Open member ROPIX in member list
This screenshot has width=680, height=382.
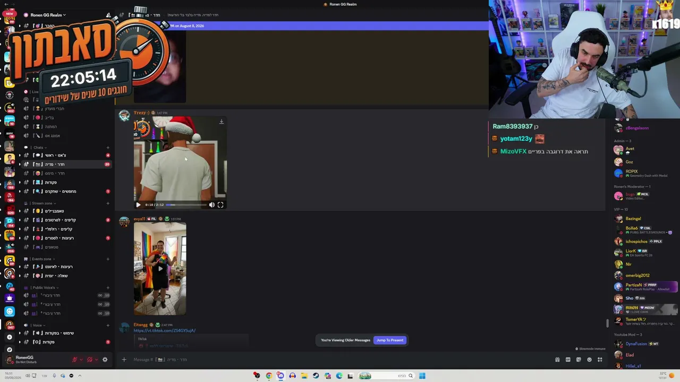pyautogui.click(x=645, y=173)
